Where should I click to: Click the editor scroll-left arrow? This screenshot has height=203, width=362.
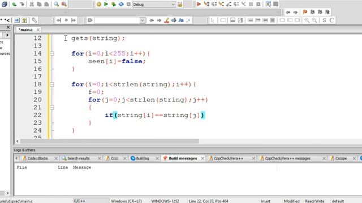[18, 141]
